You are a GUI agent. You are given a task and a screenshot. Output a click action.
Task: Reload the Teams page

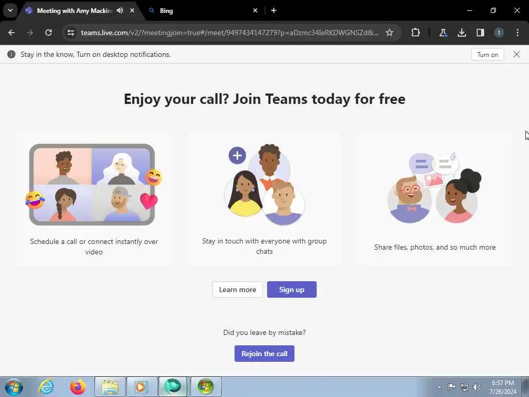coord(49,33)
